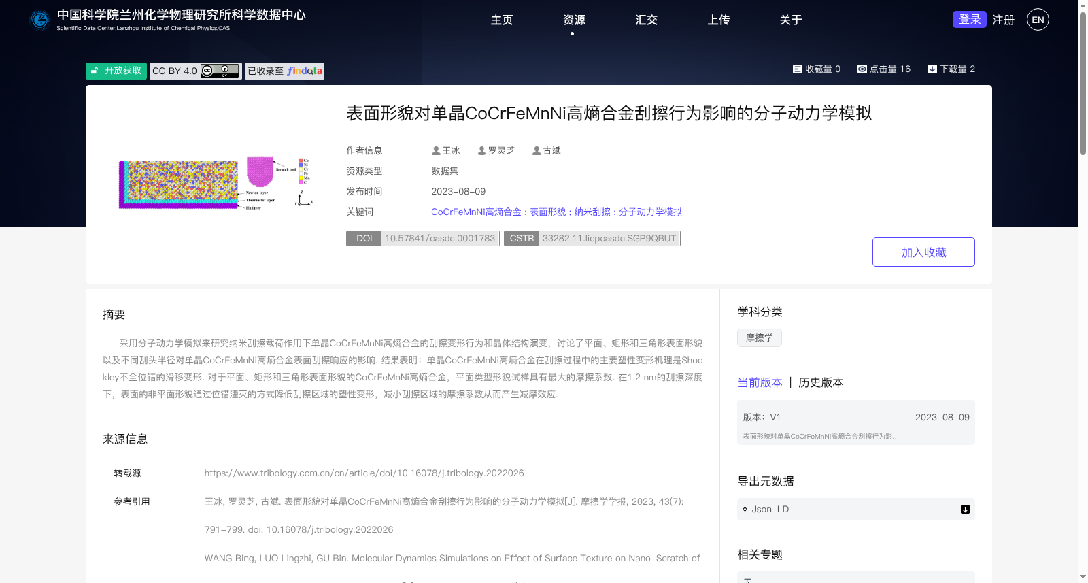Viewport: 1088px width, 583px height.
Task: Click the 加入收藏 button
Action: pyautogui.click(x=923, y=252)
